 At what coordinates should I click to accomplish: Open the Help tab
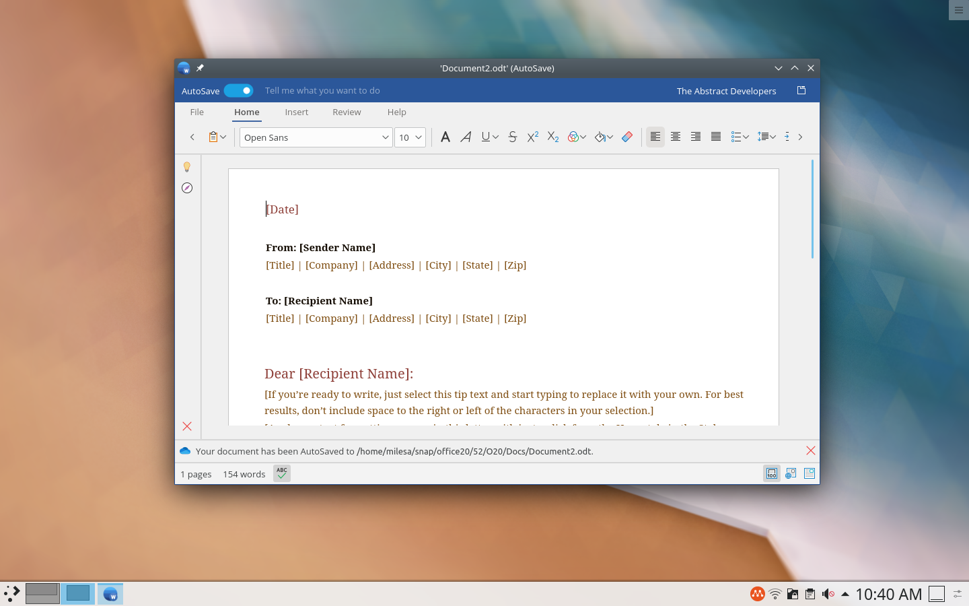tap(396, 112)
